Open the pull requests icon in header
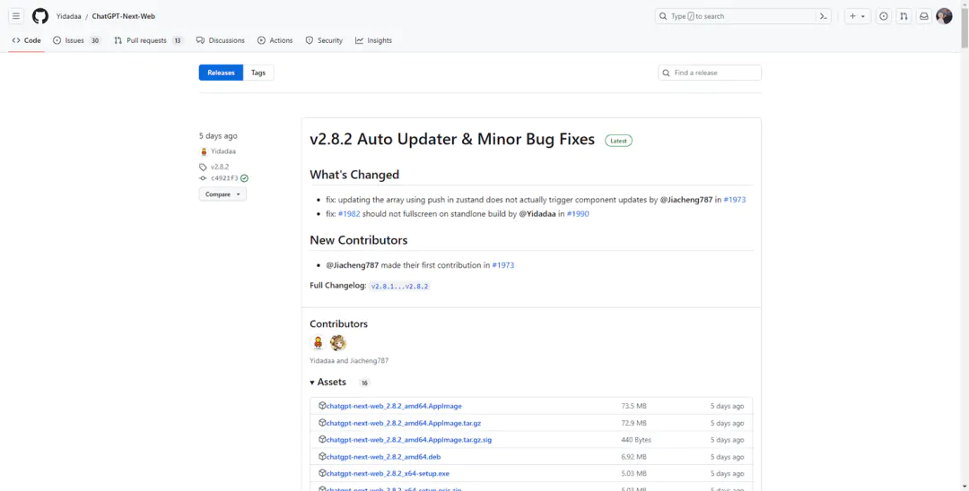 (904, 16)
